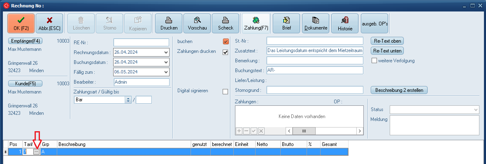The height and width of the screenshot is (164, 486).
Task: Click the OK (F2) confirm button
Action: click(21, 23)
